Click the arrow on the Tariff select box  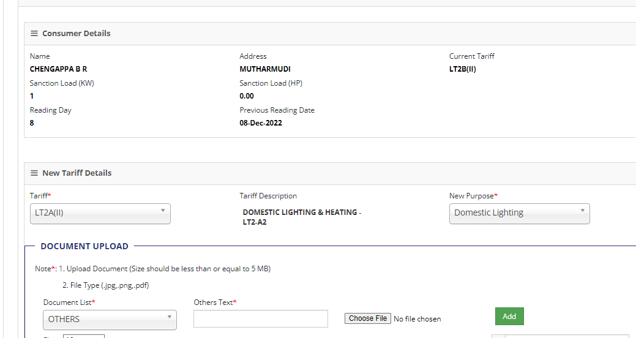click(163, 211)
